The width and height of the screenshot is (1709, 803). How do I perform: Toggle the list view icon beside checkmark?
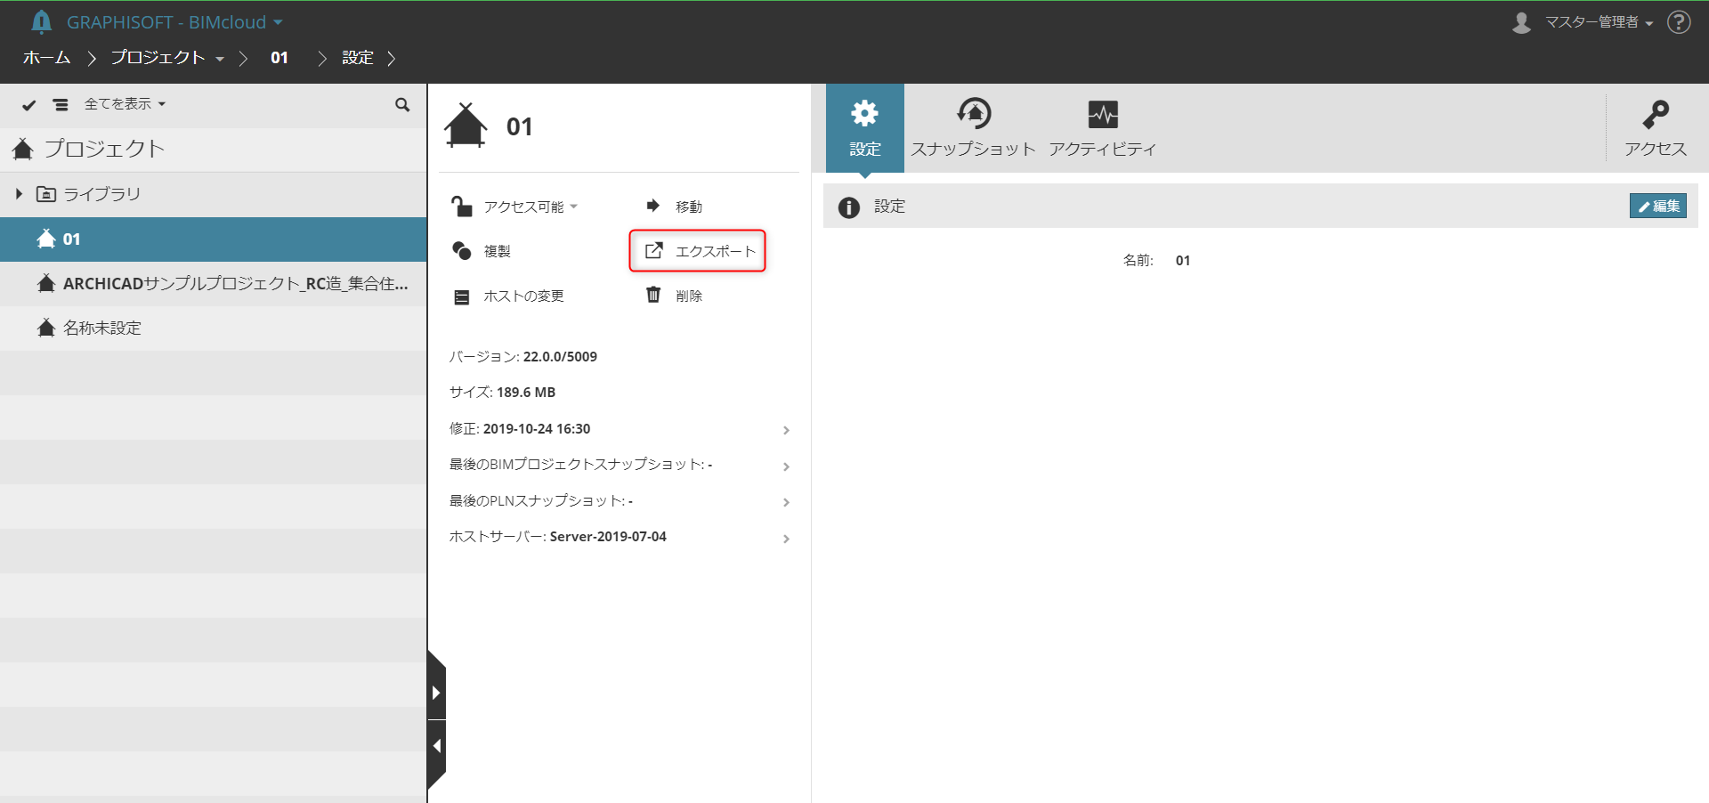coord(61,105)
